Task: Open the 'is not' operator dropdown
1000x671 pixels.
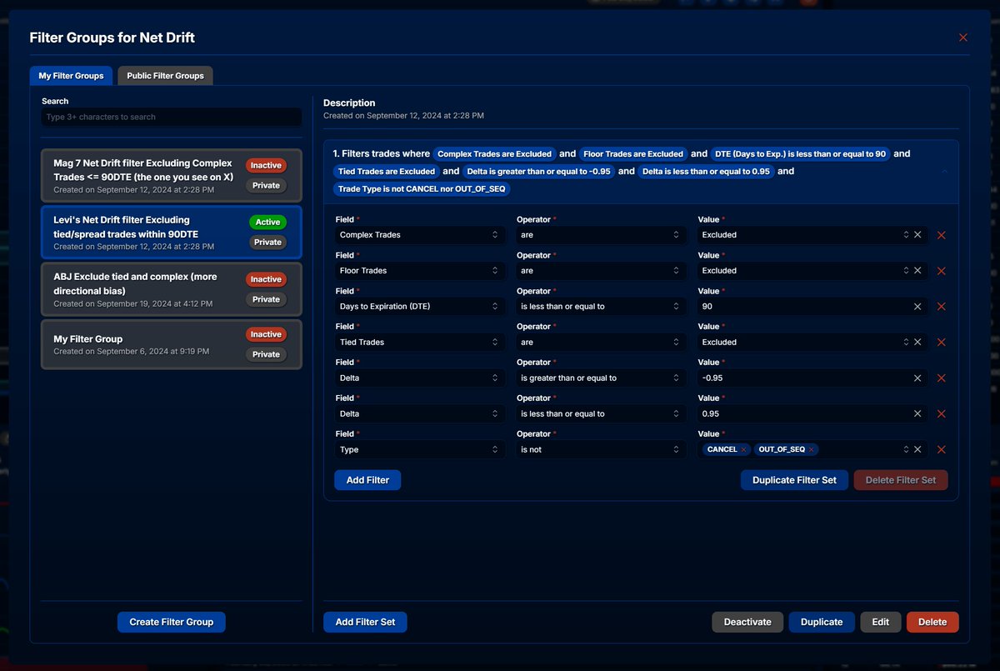Action: click(x=601, y=449)
